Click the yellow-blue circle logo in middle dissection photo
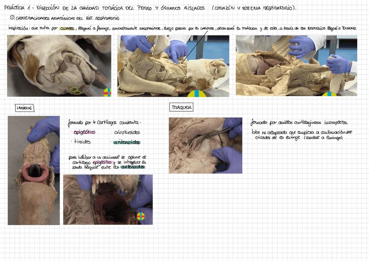The width and height of the screenshot is (369, 261). 197,93
